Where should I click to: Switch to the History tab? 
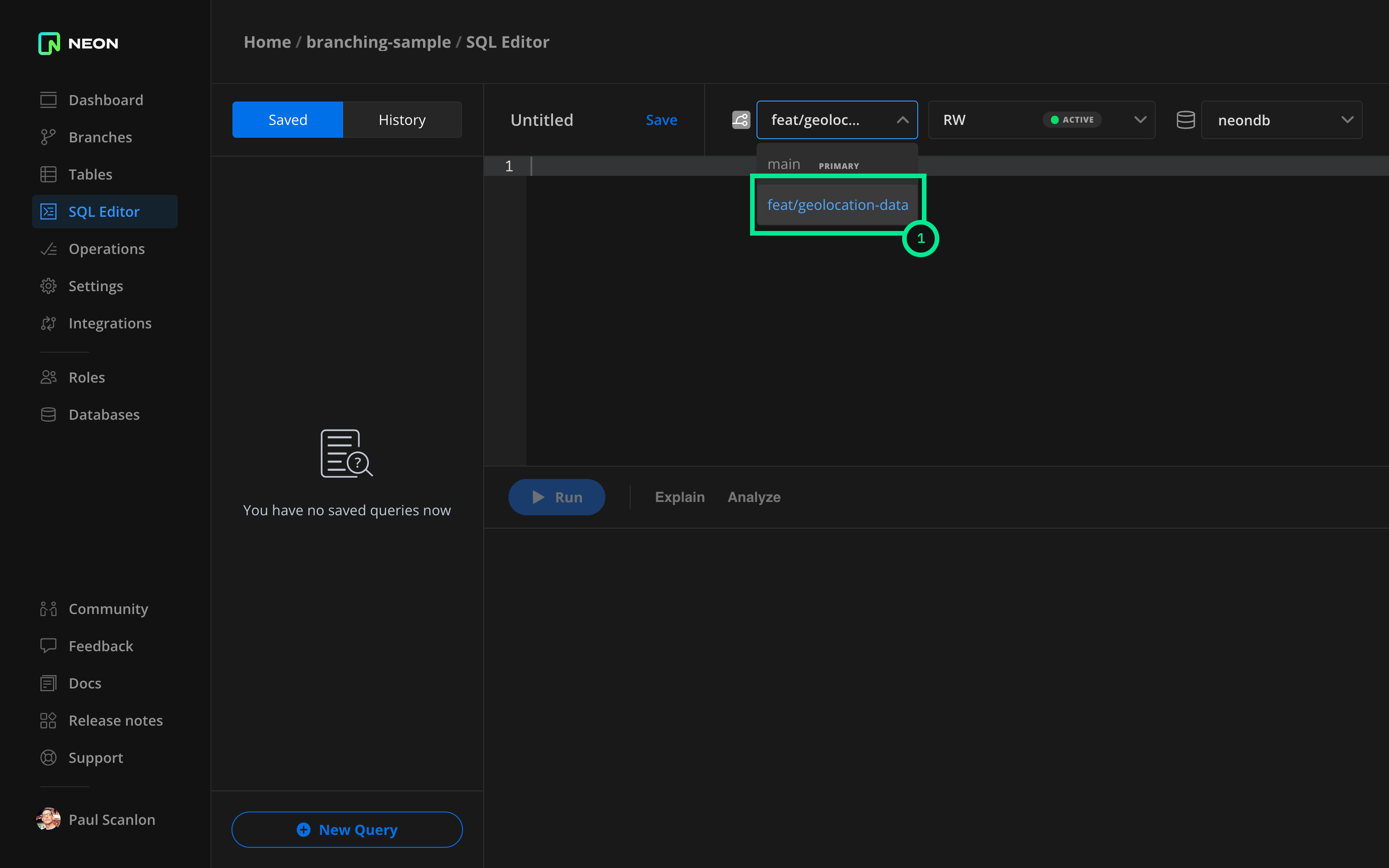coord(402,120)
